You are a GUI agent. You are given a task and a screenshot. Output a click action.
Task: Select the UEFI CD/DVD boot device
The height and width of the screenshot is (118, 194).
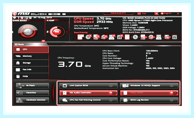88,37
